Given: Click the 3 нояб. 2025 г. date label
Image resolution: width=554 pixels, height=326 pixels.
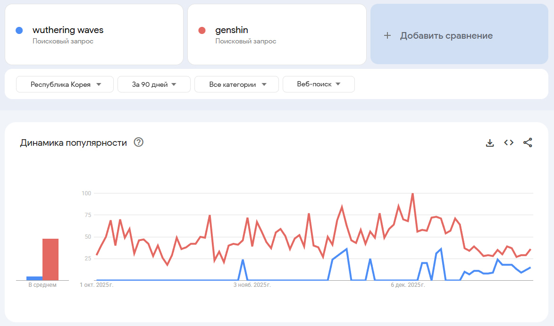Looking at the screenshot, I should coord(252,285).
